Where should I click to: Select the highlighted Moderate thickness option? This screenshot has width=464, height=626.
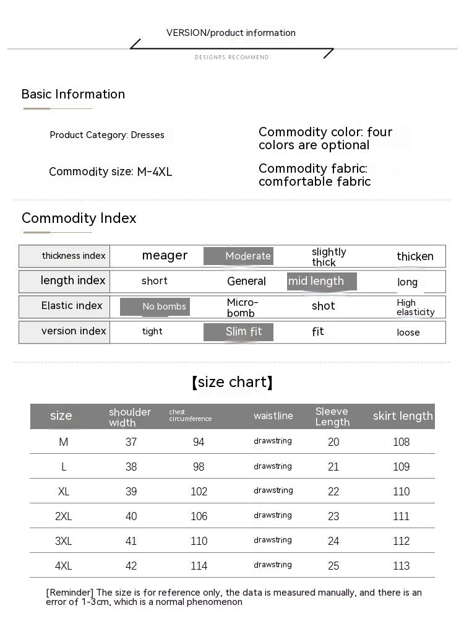click(x=238, y=256)
